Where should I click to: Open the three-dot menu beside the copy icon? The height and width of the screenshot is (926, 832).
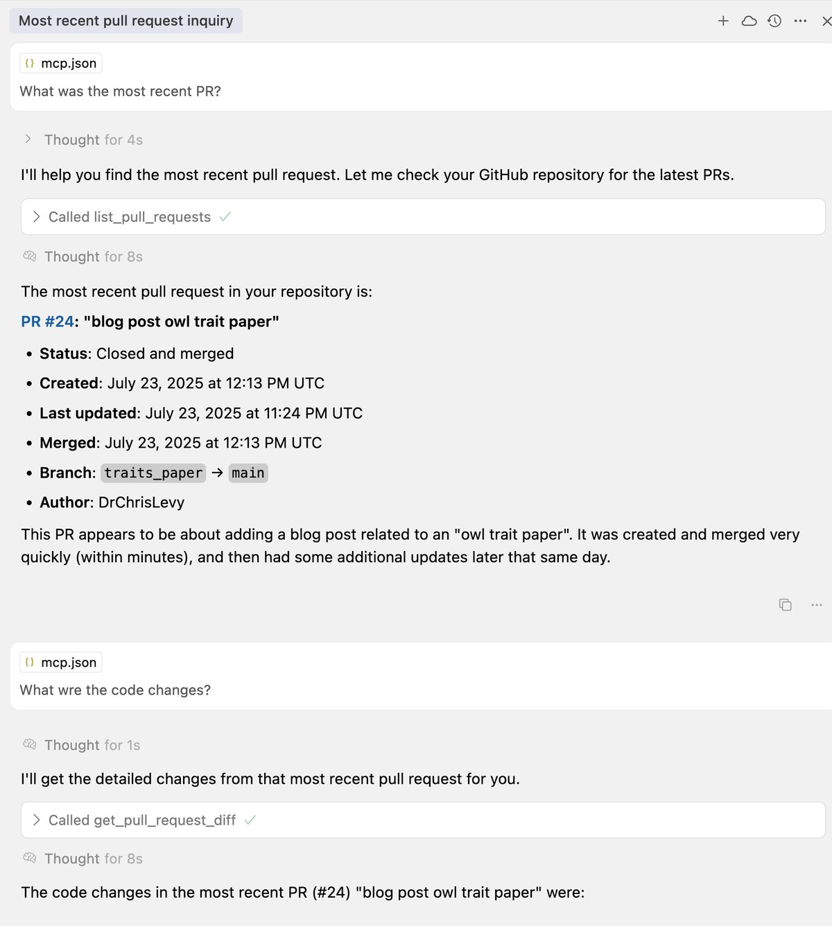click(x=817, y=605)
